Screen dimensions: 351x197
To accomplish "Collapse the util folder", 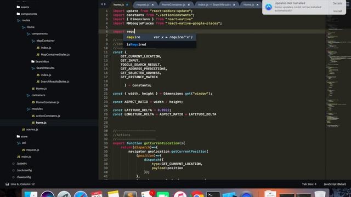I will 21,143.
